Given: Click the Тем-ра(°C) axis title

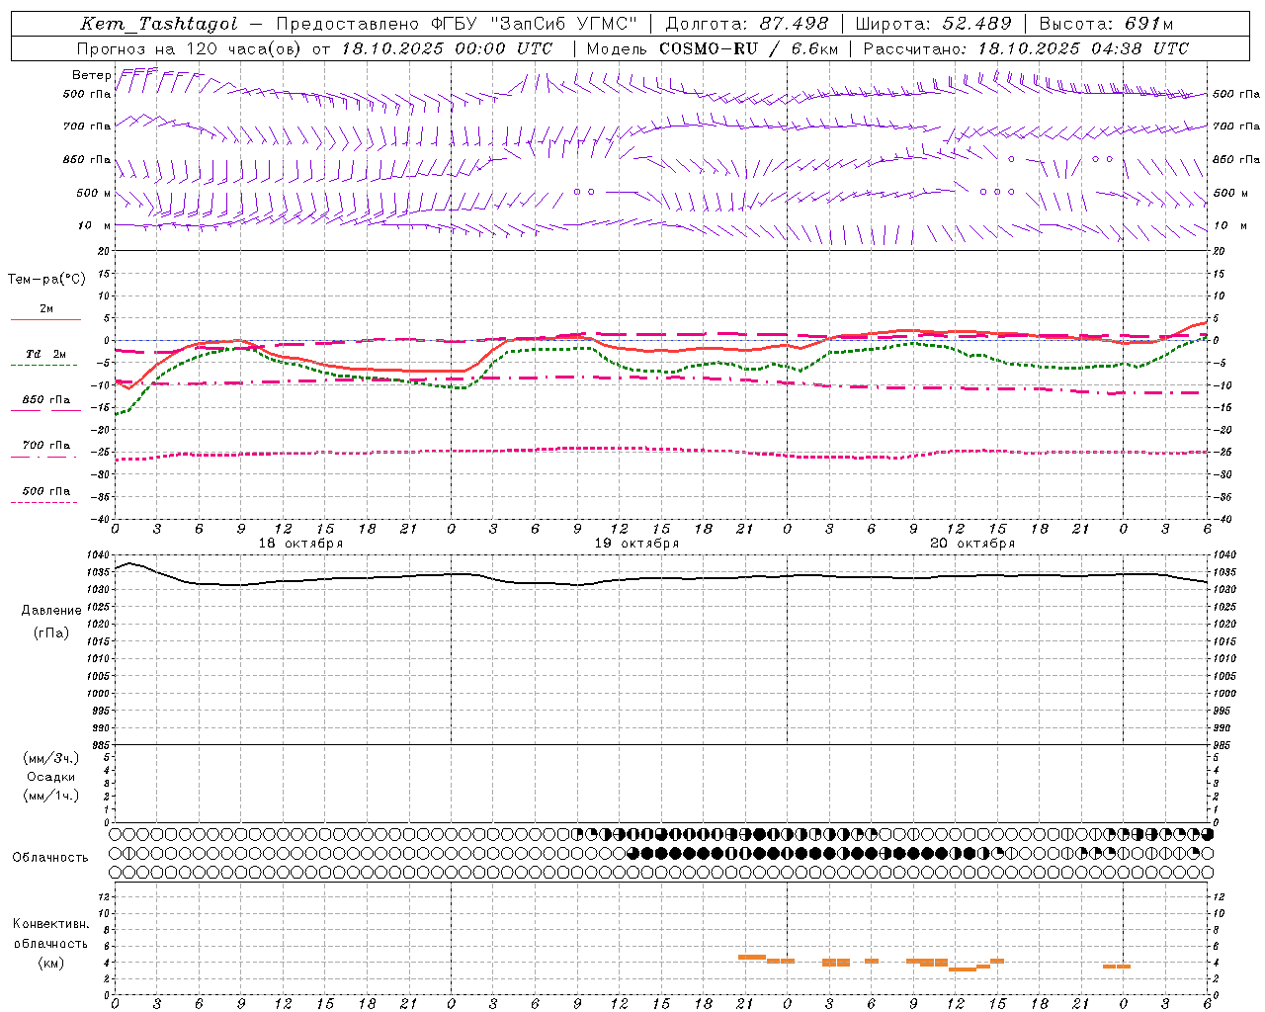Looking at the screenshot, I should tap(46, 280).
